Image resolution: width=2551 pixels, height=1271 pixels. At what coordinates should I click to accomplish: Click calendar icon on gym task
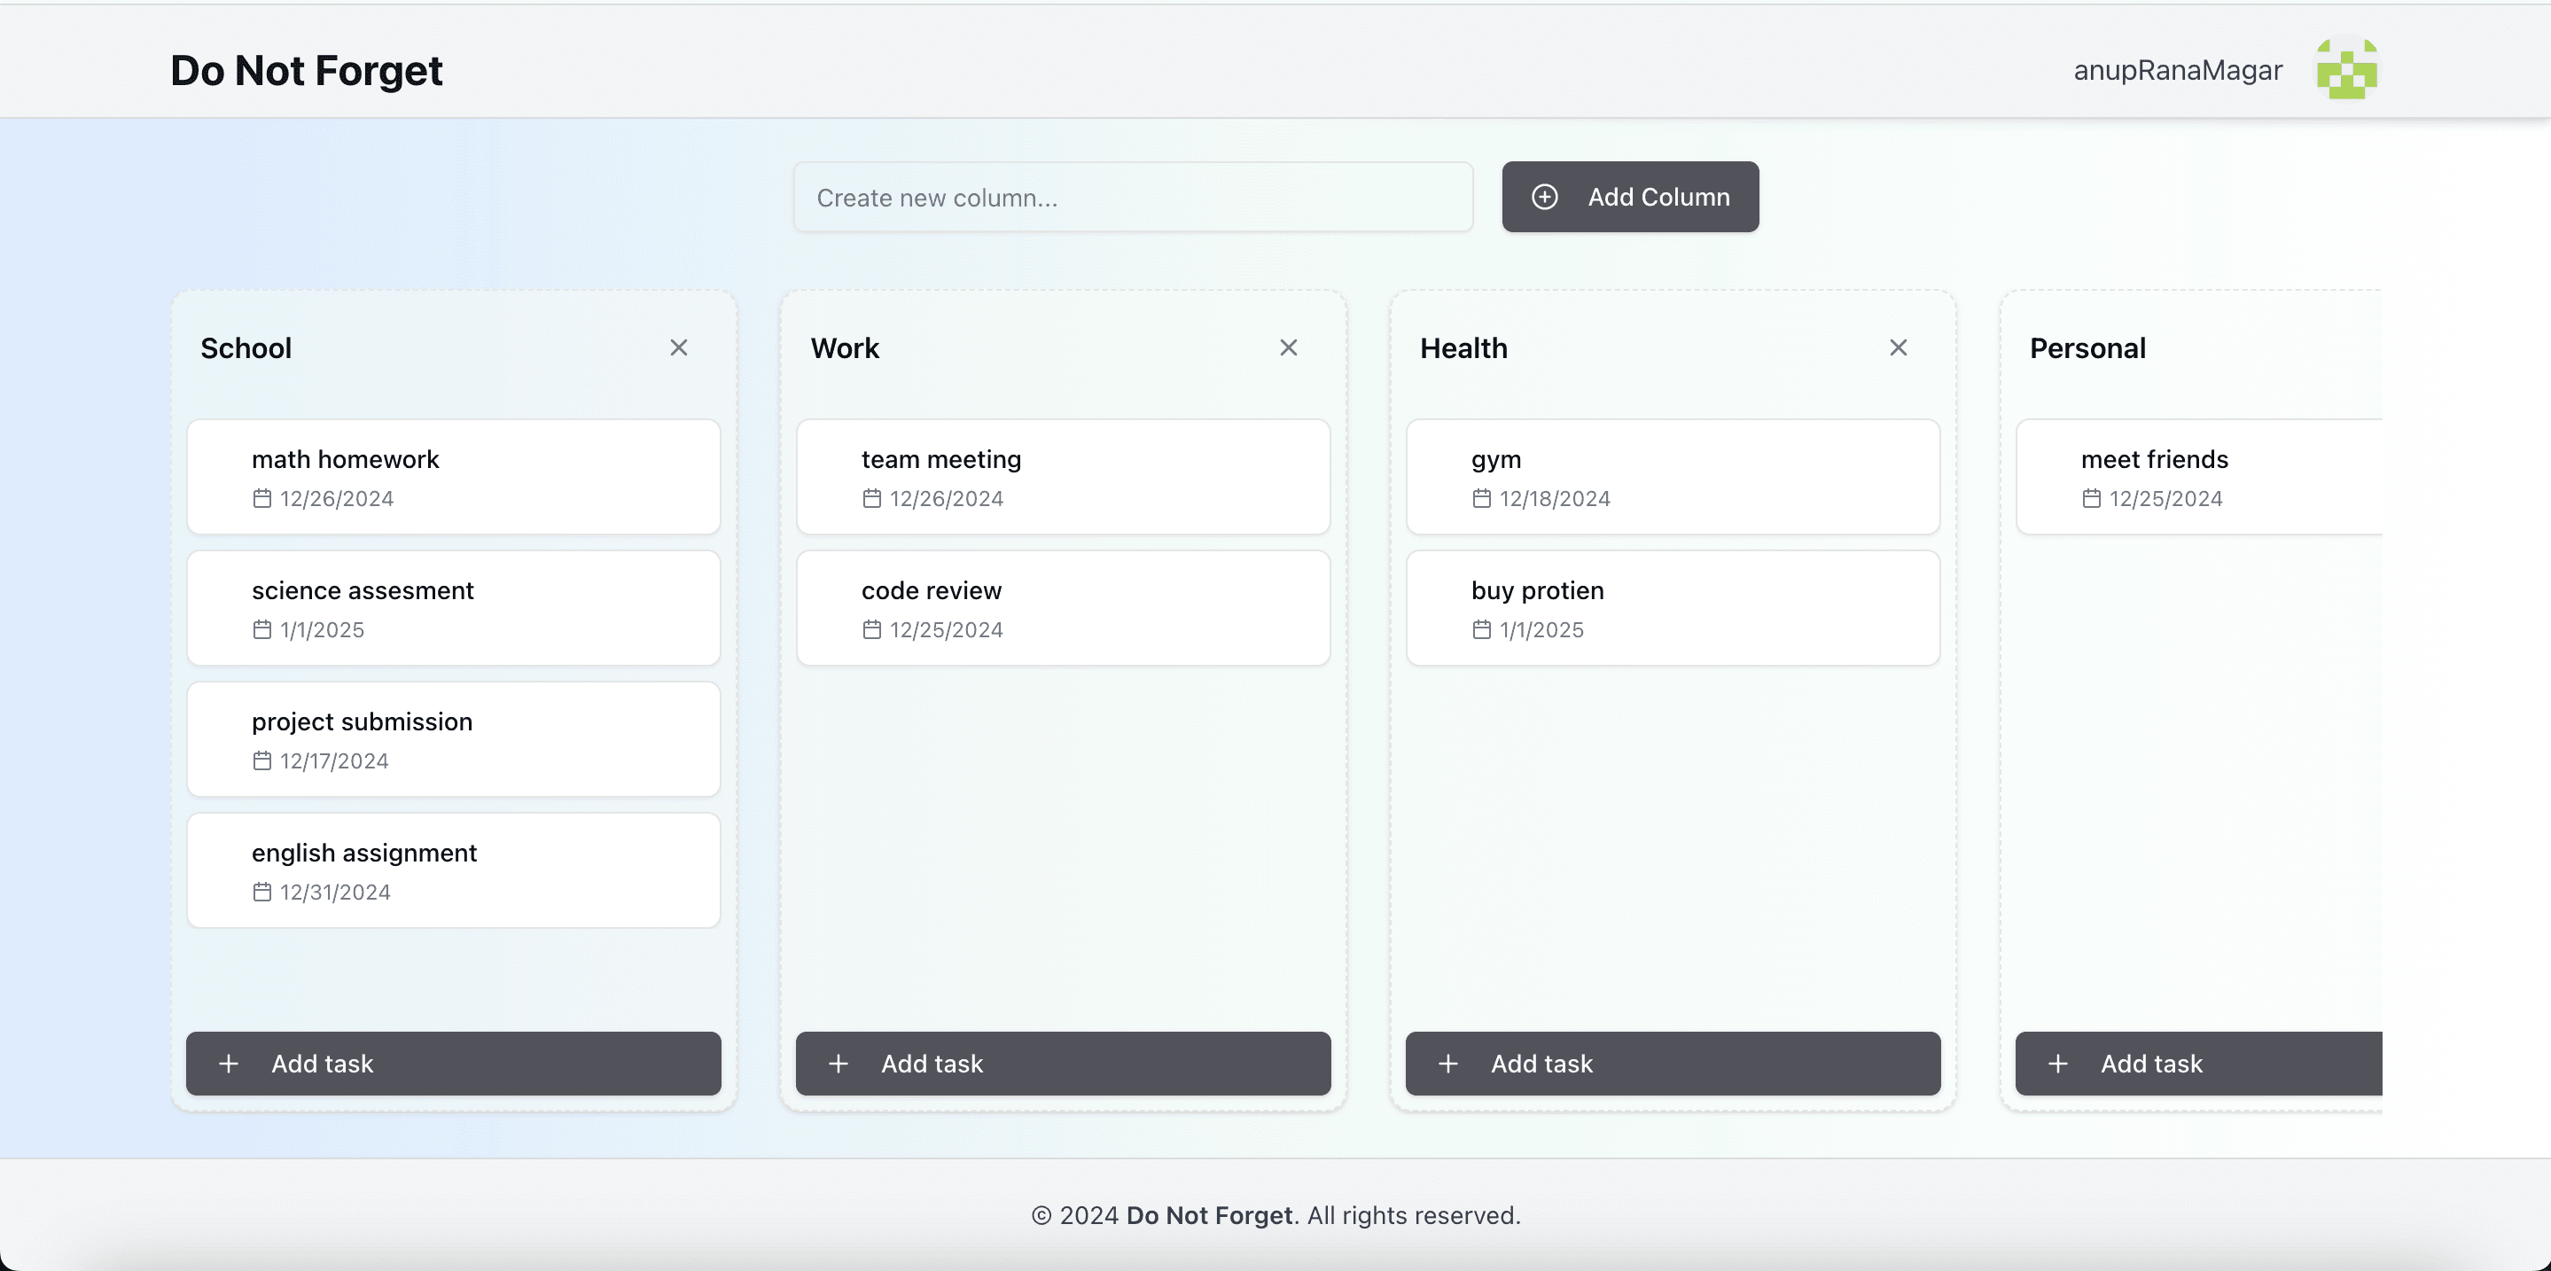(1481, 498)
